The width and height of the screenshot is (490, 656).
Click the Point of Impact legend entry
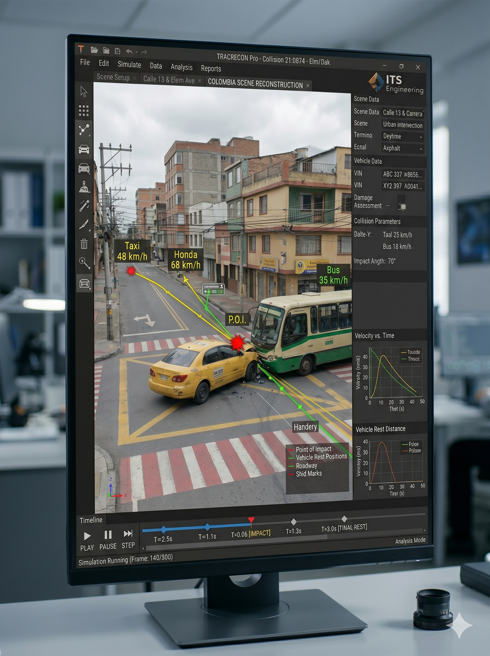click(310, 450)
